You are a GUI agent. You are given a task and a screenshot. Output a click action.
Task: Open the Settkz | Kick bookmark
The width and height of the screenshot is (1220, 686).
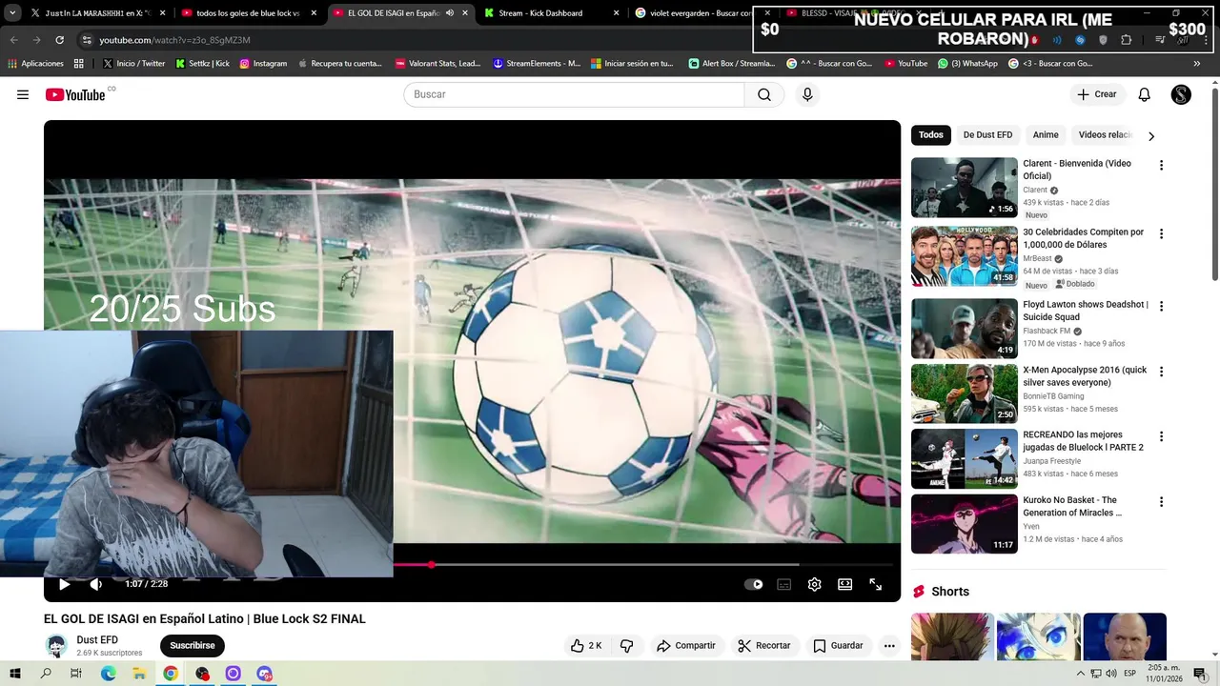(203, 64)
